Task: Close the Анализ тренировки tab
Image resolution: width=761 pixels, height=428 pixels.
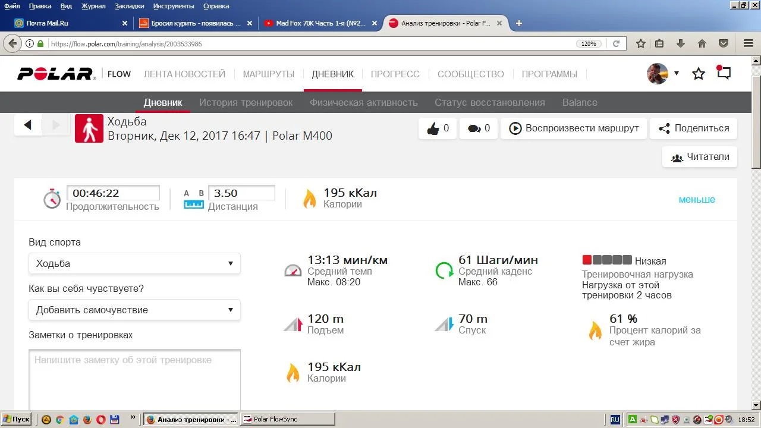Action: 499,23
